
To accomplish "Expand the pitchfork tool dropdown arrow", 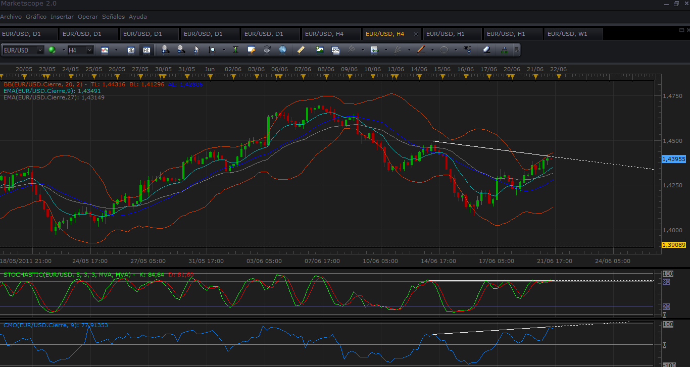I will click(x=362, y=50).
